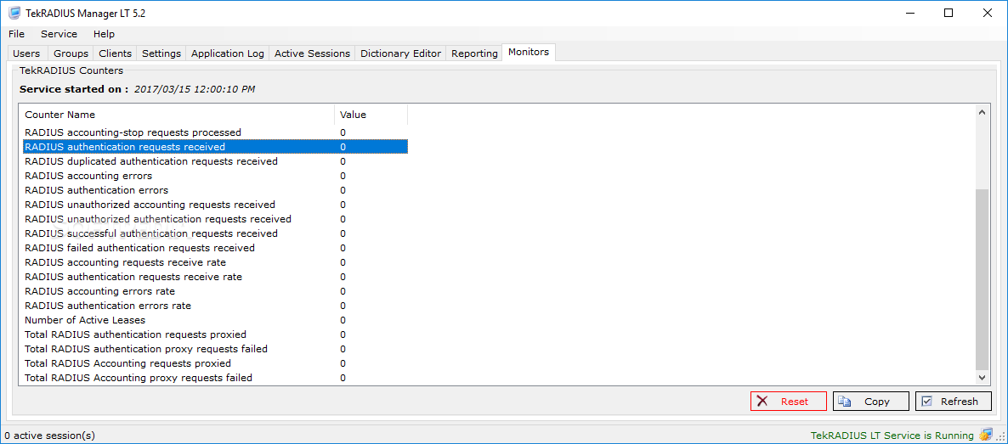Click '0 active session(s)' in status bar
The height and width of the screenshot is (444, 1008).
[49, 436]
